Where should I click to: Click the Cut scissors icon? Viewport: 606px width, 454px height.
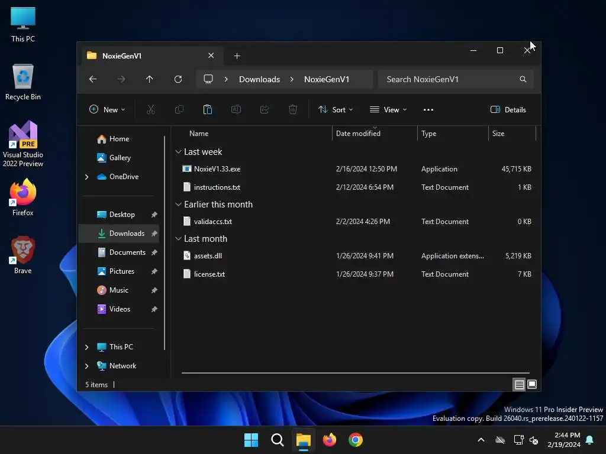click(151, 109)
